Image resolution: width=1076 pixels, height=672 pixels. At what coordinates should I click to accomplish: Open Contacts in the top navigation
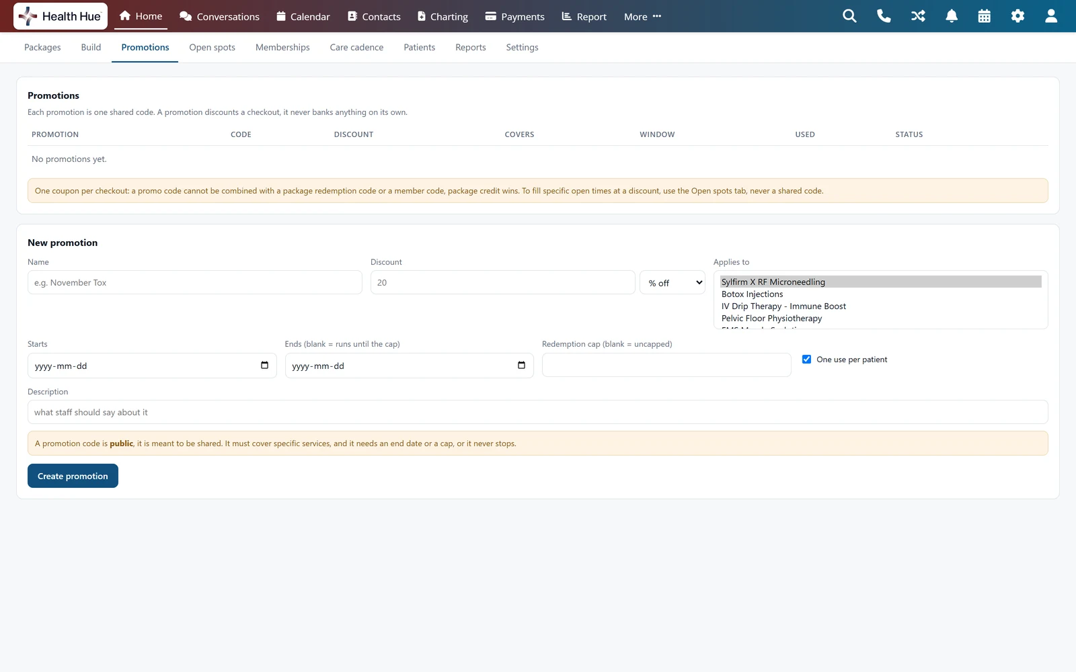374,16
